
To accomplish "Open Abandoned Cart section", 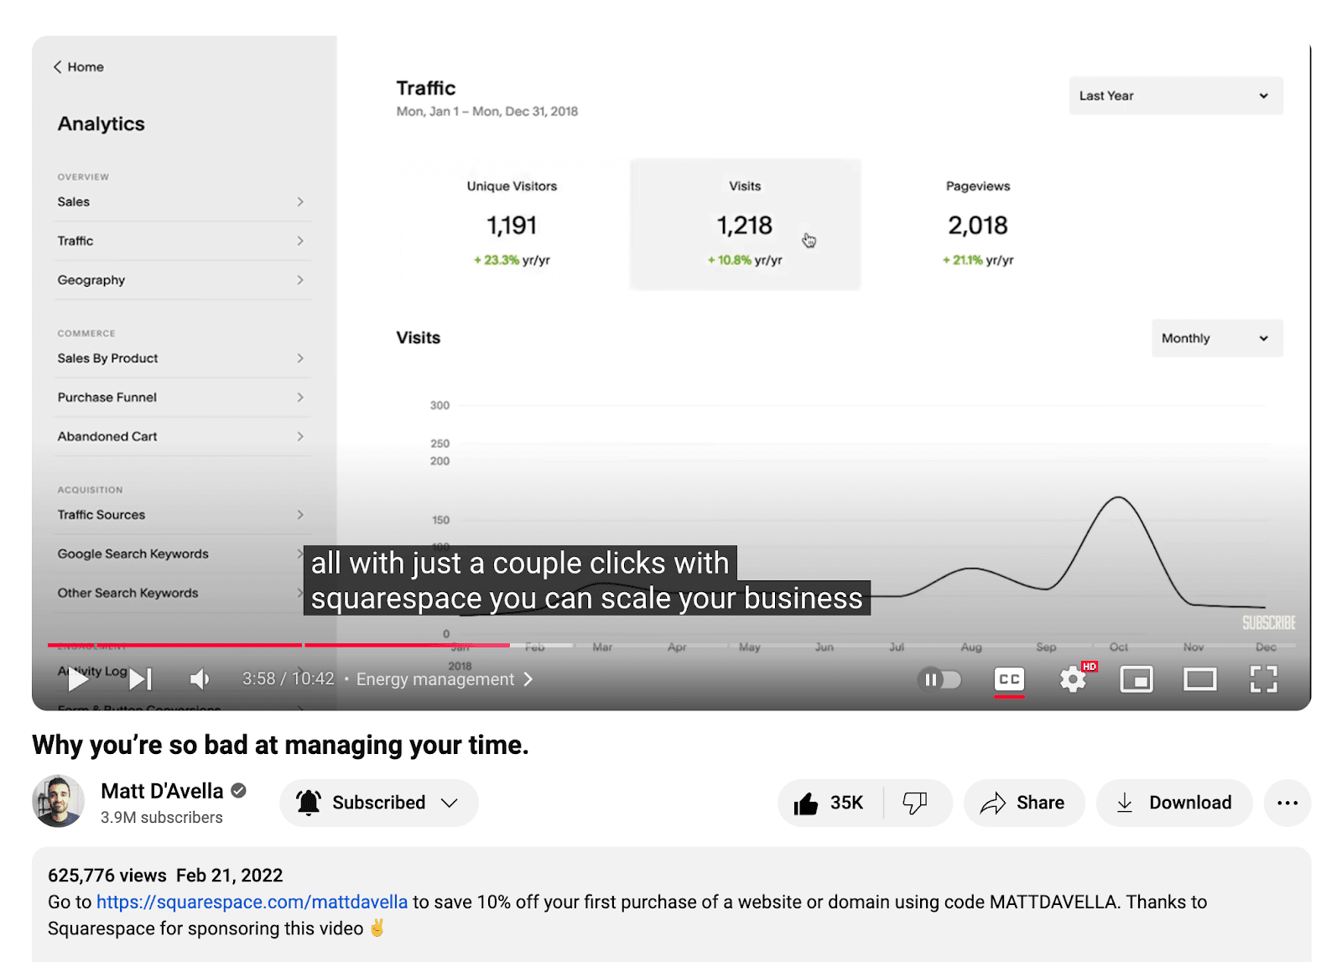I will tap(181, 436).
